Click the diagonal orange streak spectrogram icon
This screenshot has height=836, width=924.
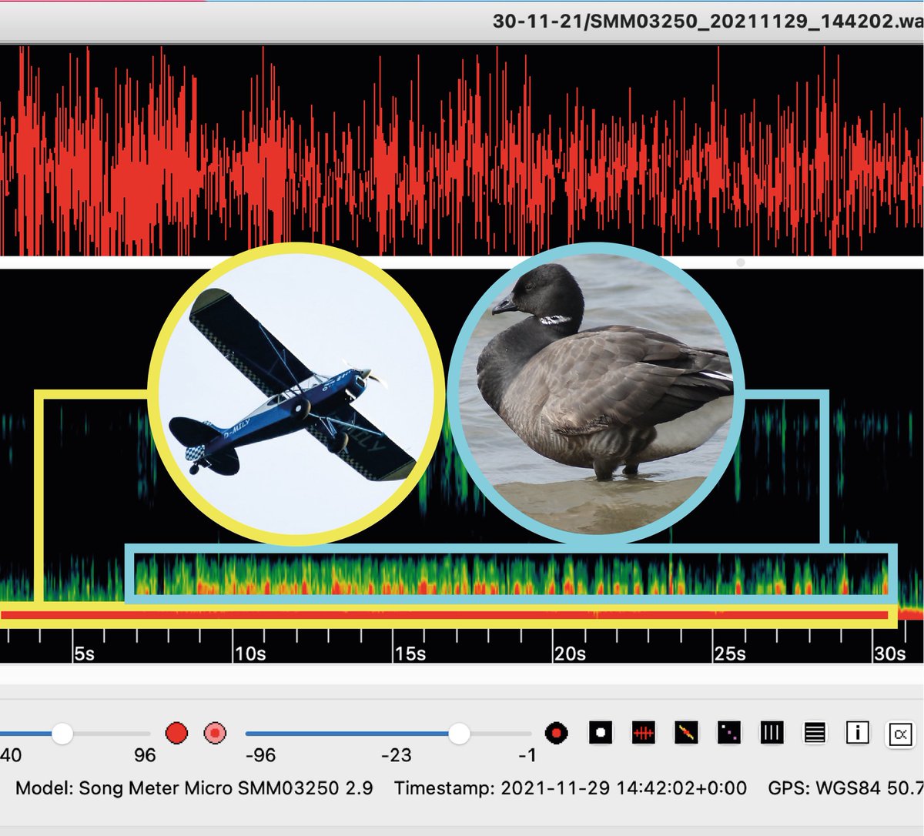click(686, 732)
